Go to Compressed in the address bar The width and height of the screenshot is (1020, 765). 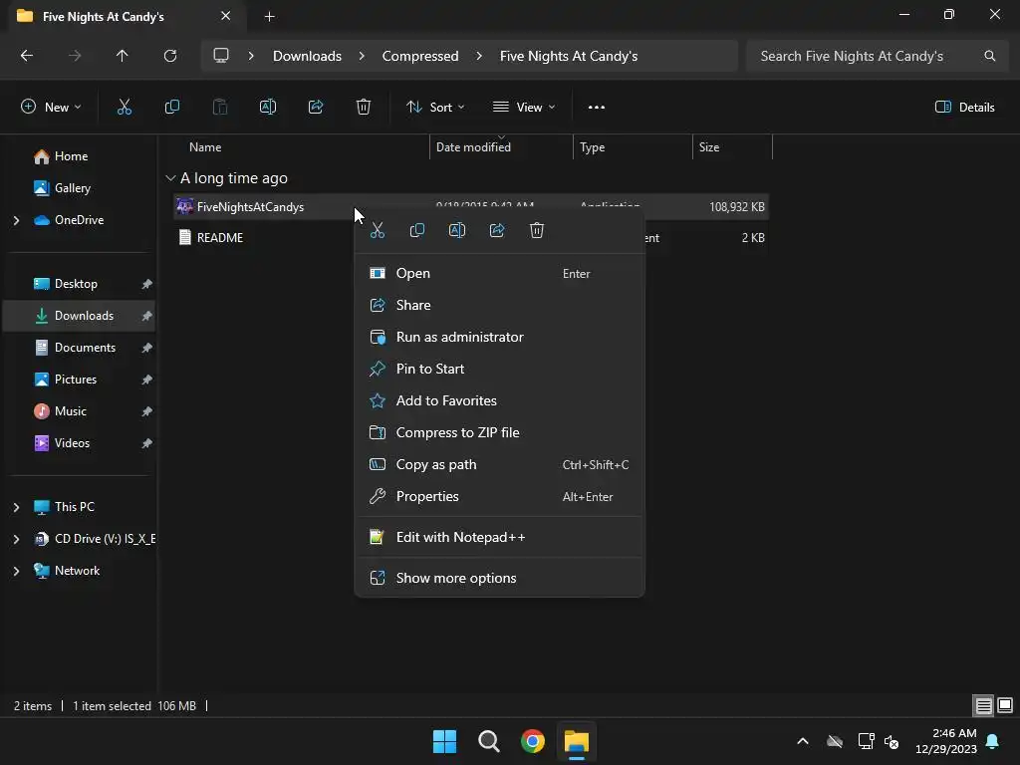coord(420,56)
